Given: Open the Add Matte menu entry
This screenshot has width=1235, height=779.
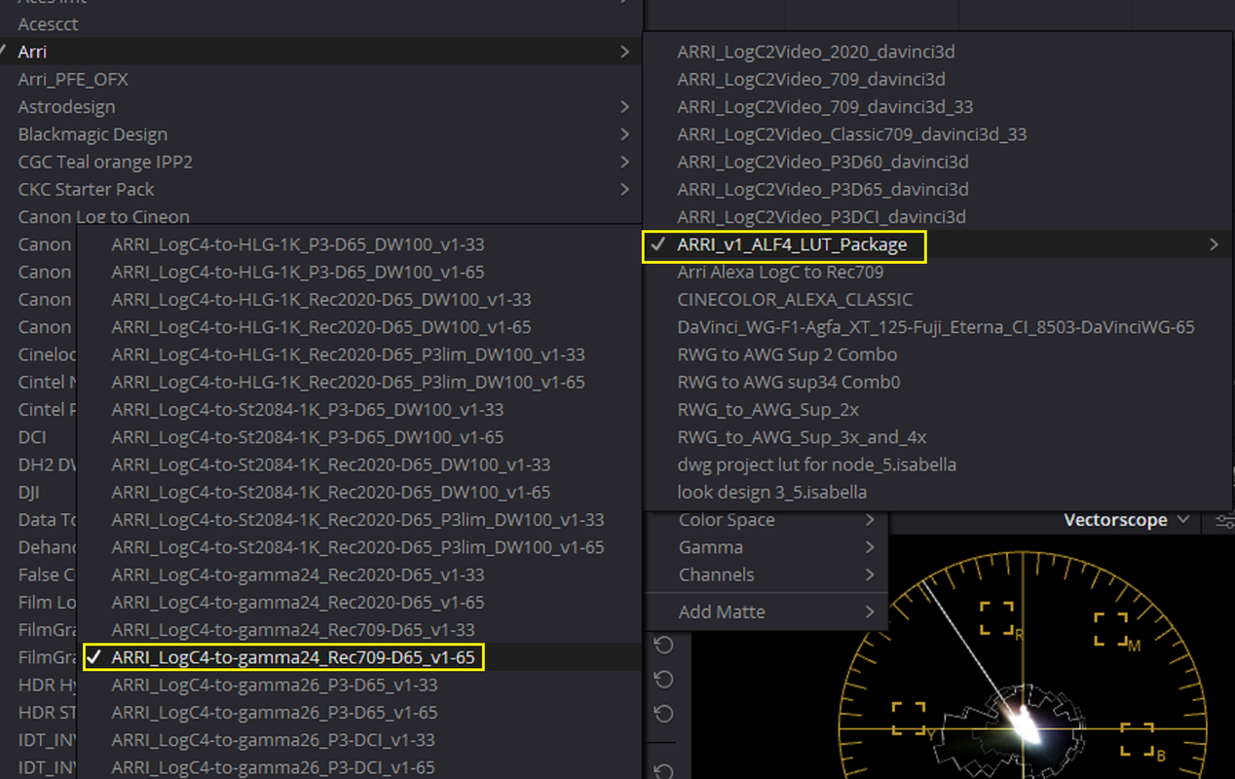Looking at the screenshot, I should (766, 612).
